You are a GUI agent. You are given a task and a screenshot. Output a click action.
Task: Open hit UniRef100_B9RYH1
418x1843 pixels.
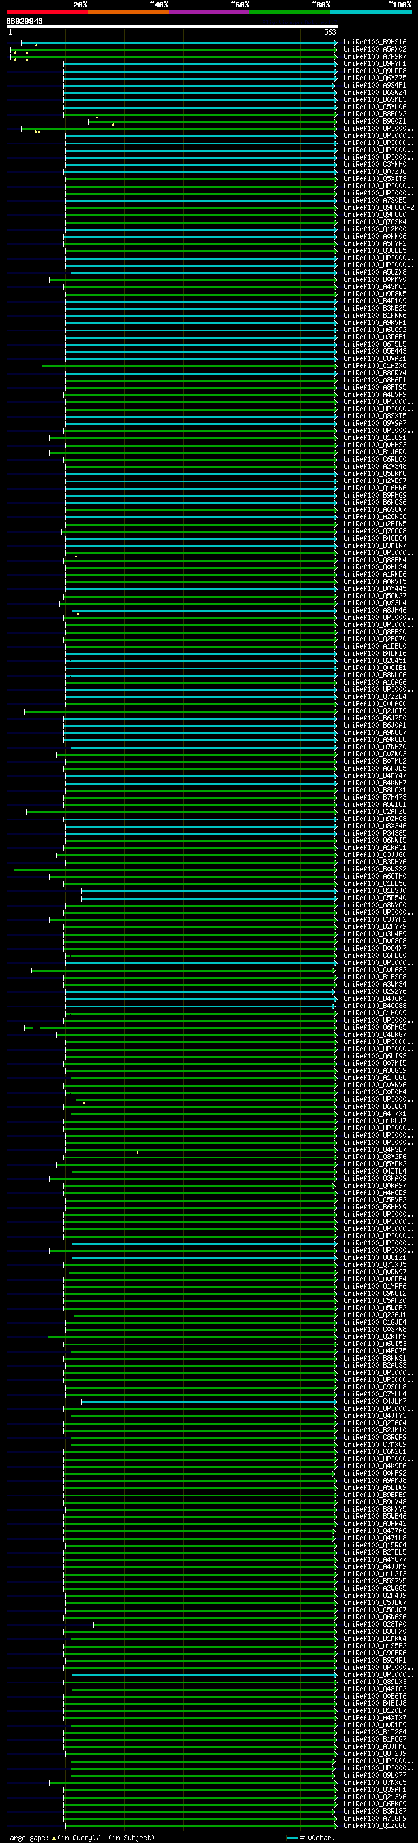(374, 63)
